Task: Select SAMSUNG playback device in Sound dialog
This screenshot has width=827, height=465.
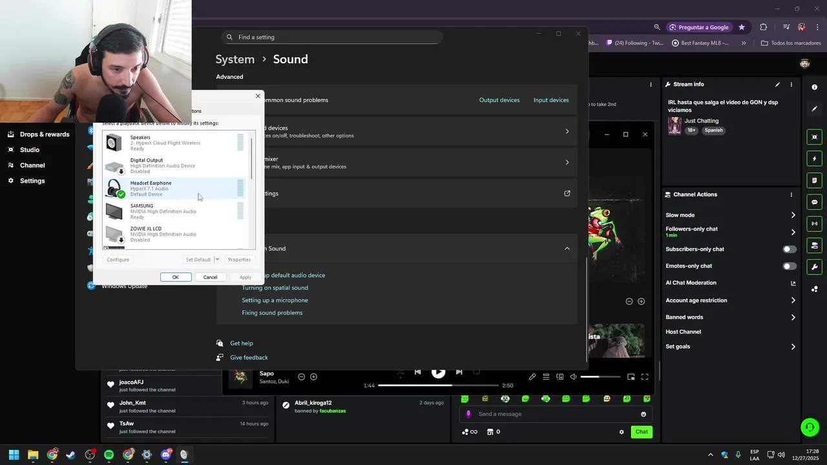Action: tap(173, 211)
